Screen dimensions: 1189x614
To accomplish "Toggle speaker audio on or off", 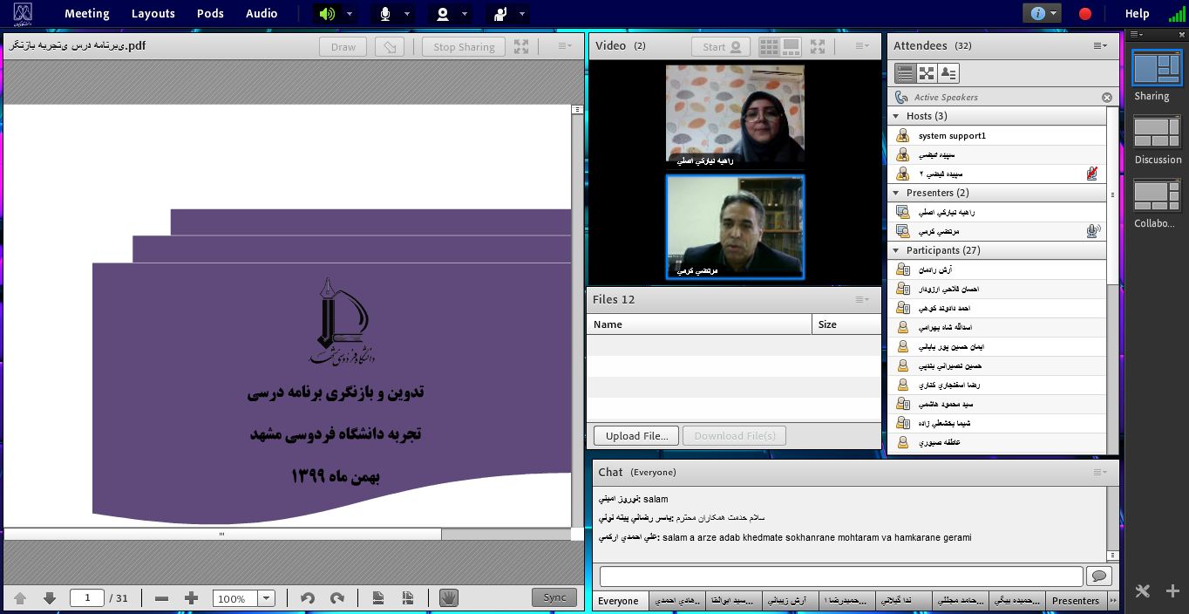I will click(x=327, y=14).
